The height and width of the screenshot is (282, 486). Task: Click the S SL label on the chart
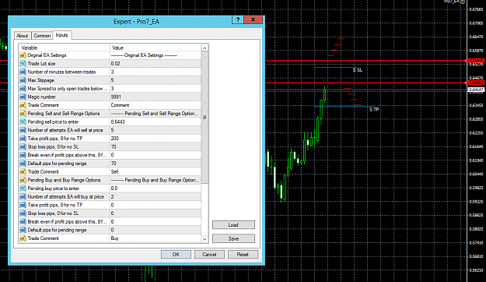(358, 70)
